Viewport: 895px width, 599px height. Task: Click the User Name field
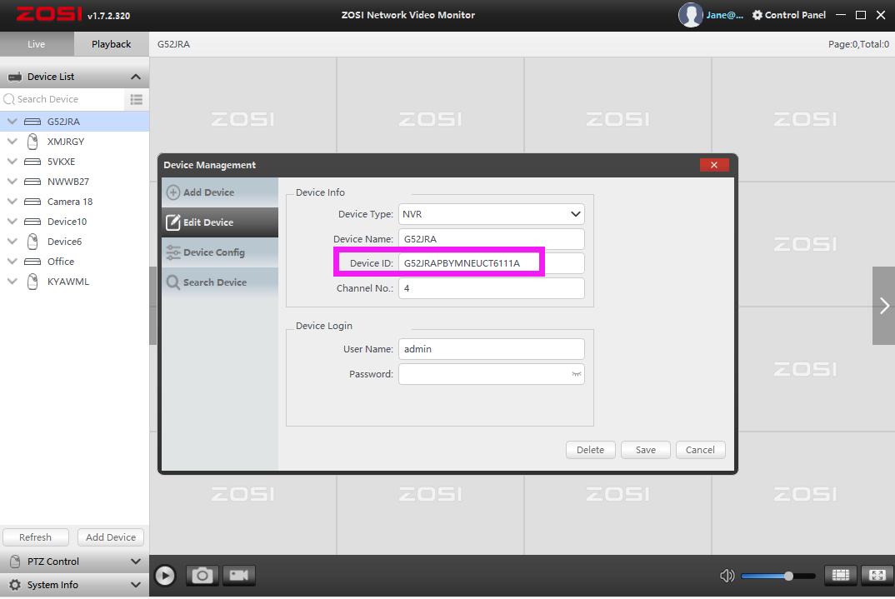(x=492, y=349)
